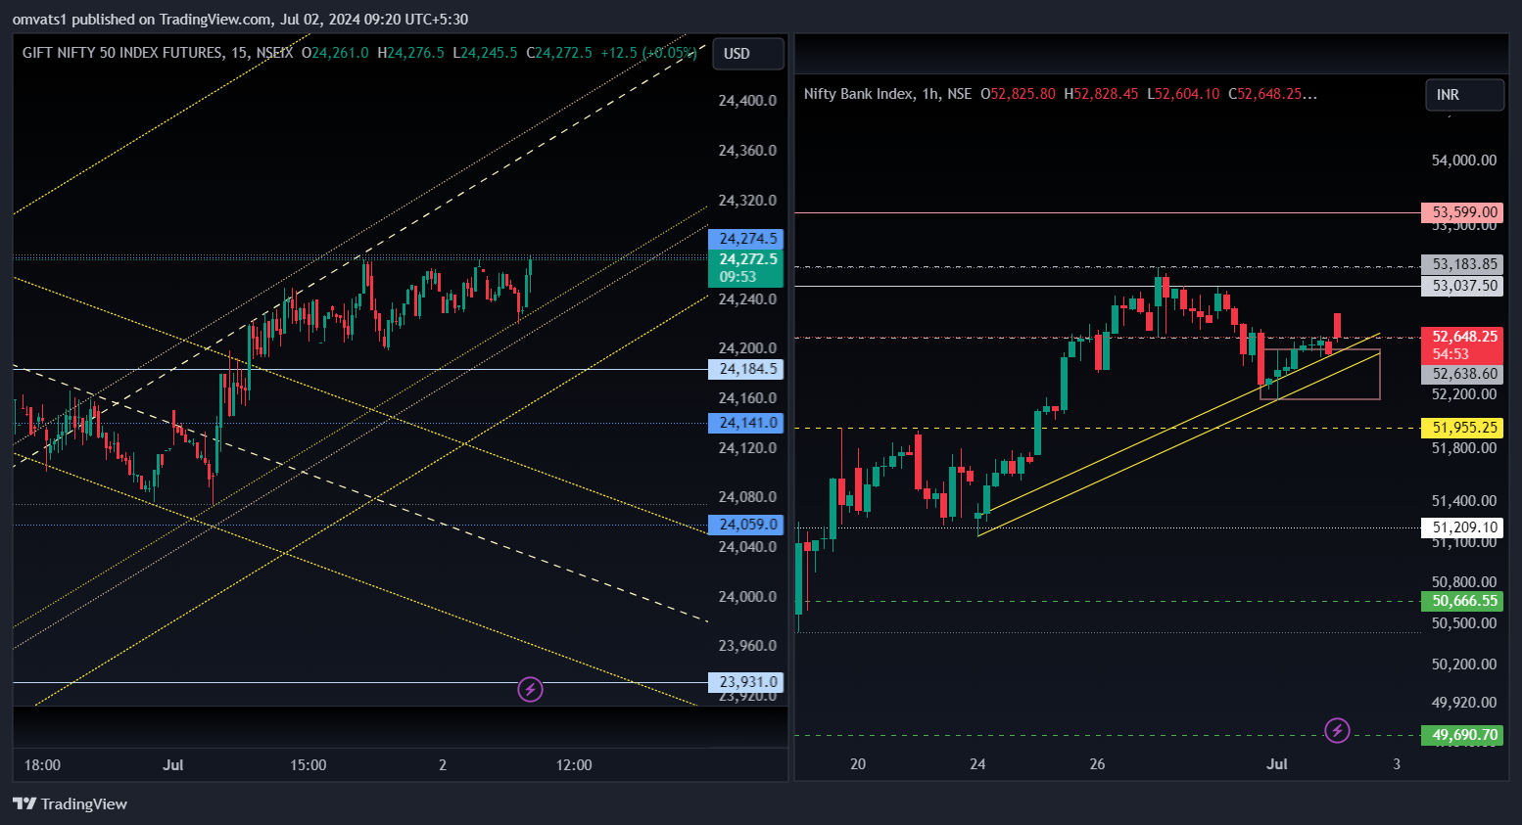Click the close value C24,272.5 in header
This screenshot has height=825, width=1522.
click(x=559, y=53)
